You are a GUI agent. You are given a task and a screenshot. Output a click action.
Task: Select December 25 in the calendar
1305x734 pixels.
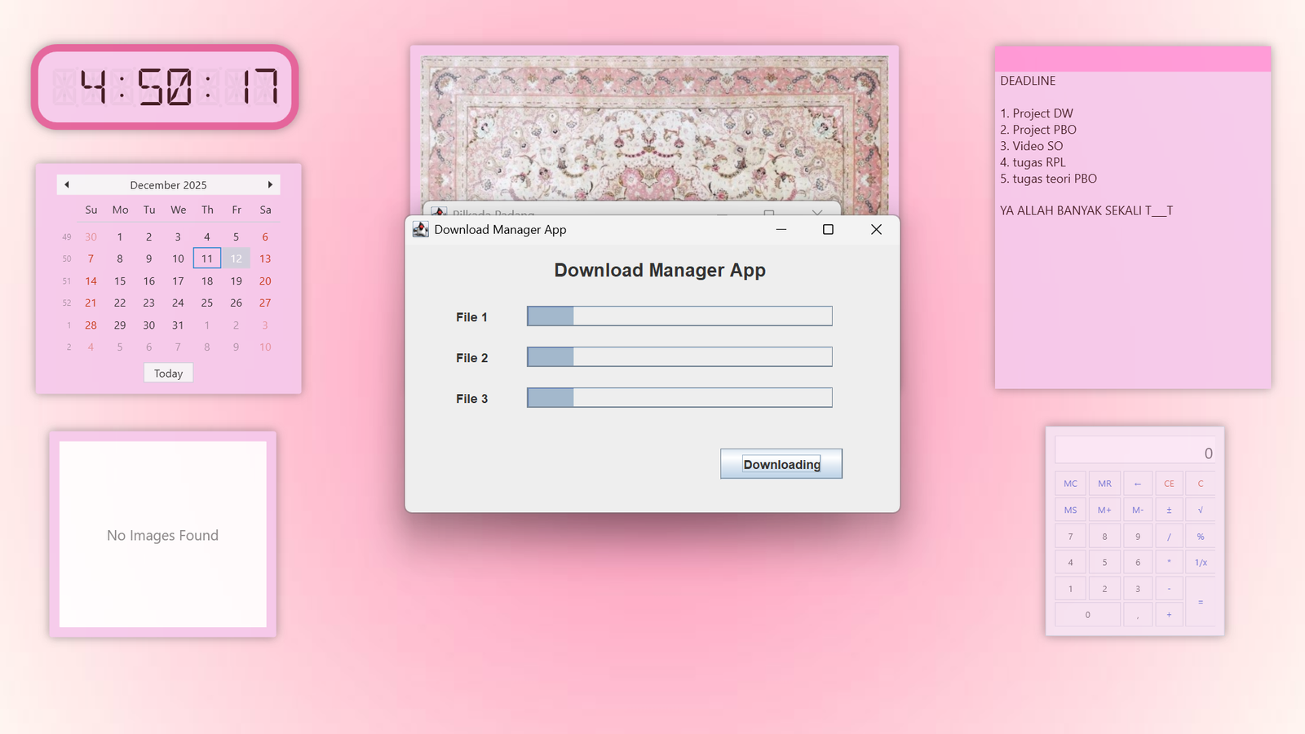(x=207, y=303)
